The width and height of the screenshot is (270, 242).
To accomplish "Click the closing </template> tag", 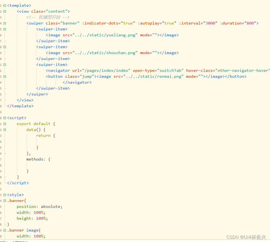I will 20,106.
